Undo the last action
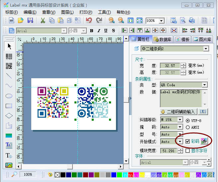 [89, 21]
